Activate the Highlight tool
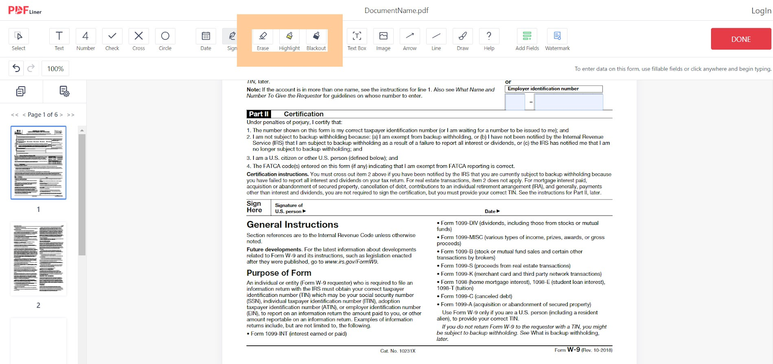The width and height of the screenshot is (773, 364). coord(289,40)
